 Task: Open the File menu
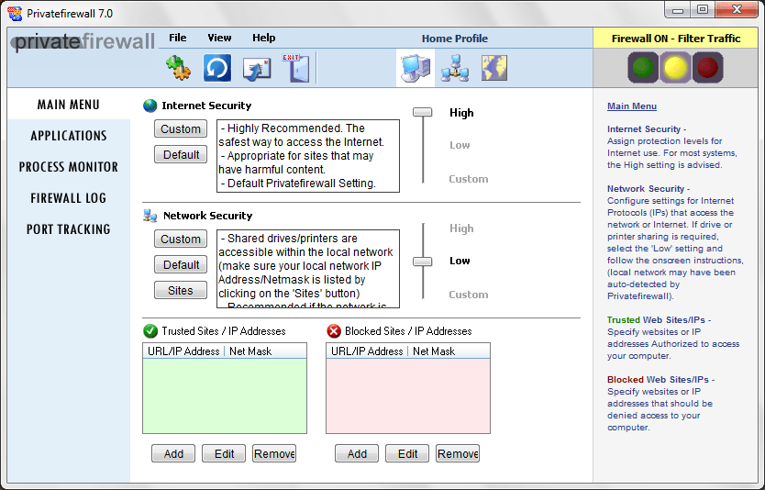click(x=178, y=38)
